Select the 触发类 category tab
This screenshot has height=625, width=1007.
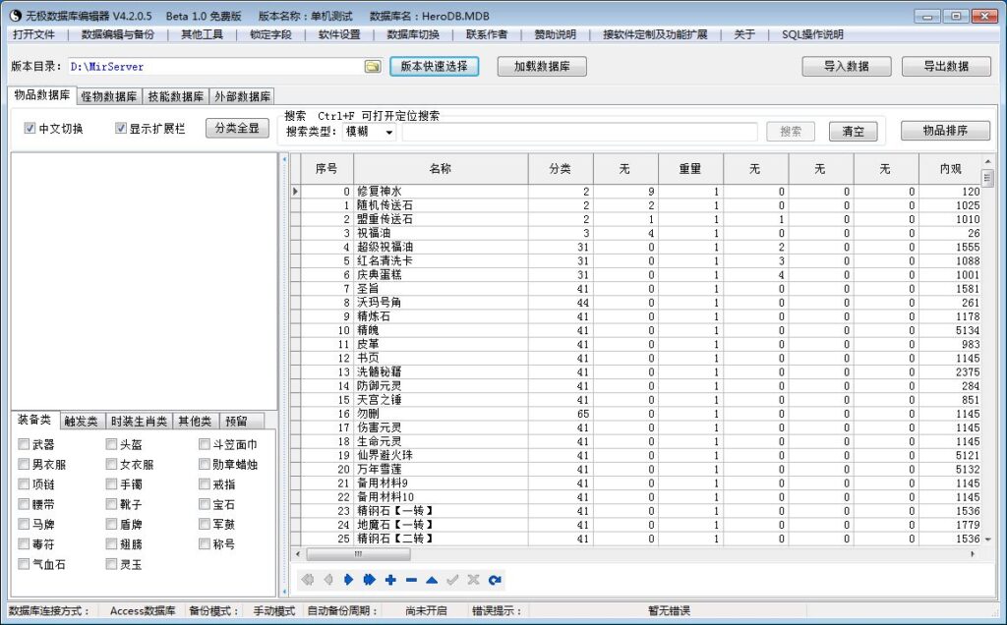pyautogui.click(x=81, y=421)
